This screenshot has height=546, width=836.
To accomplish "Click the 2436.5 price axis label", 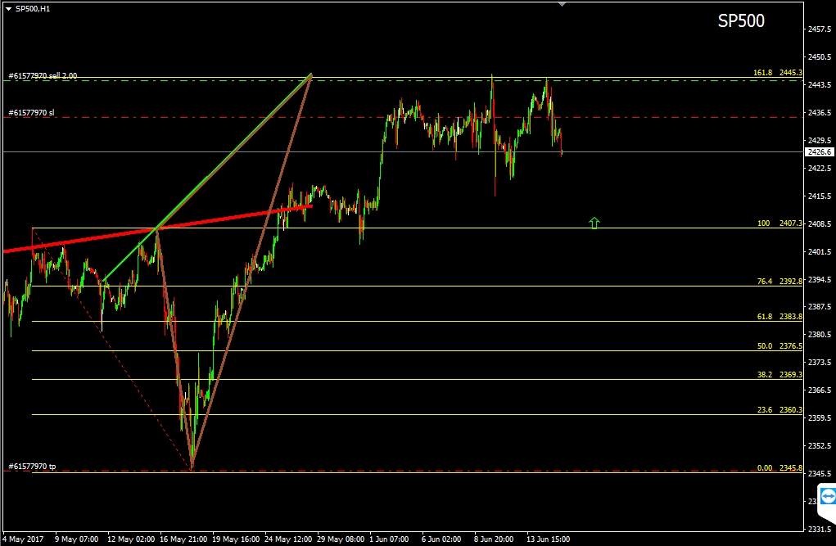I will [x=820, y=112].
